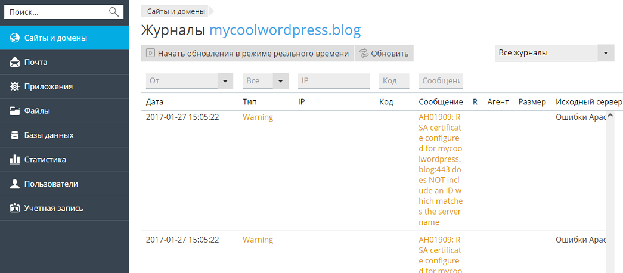Click the play icon of real-time updates
This screenshot has width=623, height=273.
(x=150, y=53)
